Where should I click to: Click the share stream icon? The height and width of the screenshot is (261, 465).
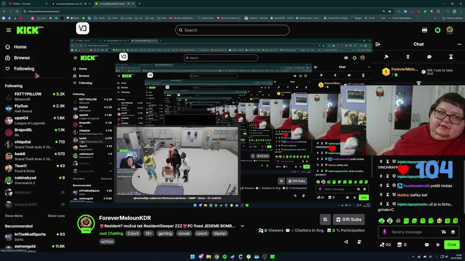click(x=346, y=242)
